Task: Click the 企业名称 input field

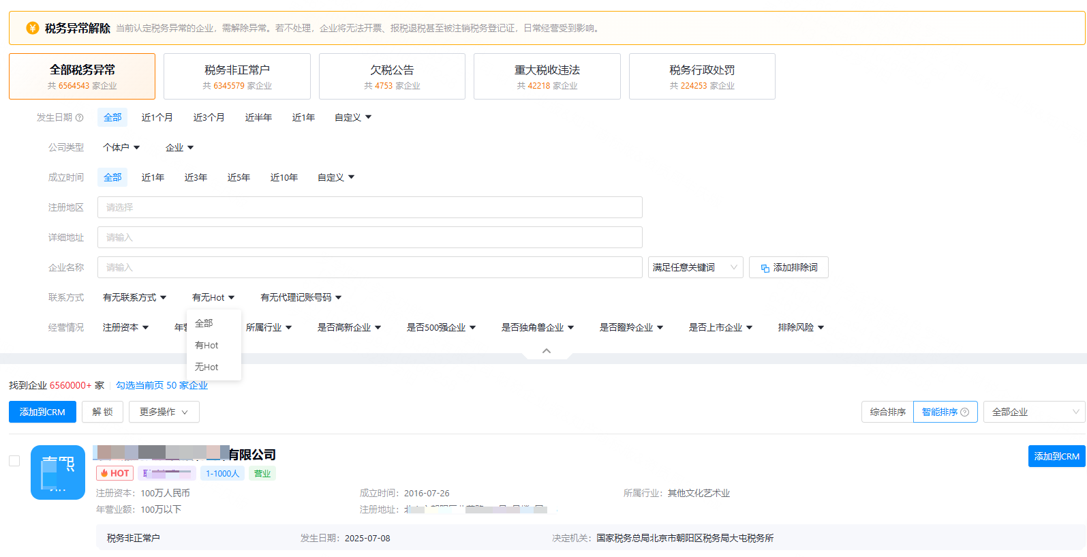Action: coord(369,267)
